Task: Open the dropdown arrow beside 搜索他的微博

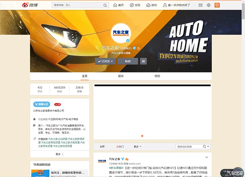Action: click(208, 147)
